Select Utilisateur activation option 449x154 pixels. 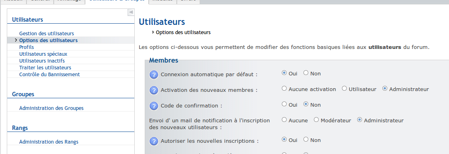344,89
